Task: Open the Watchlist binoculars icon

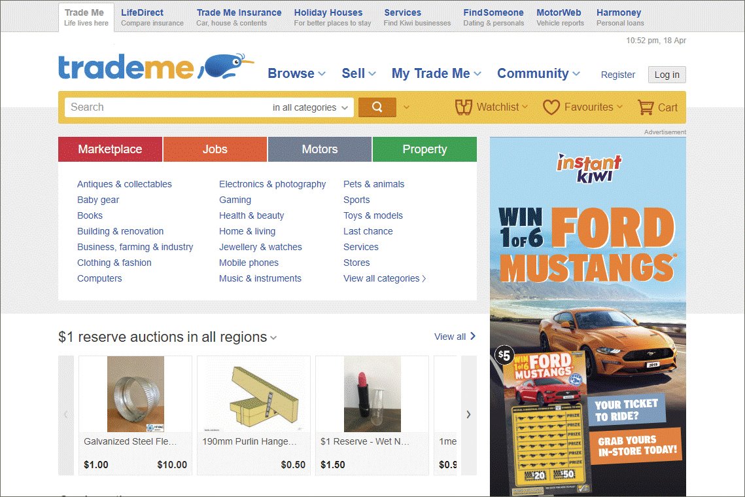Action: pos(463,107)
